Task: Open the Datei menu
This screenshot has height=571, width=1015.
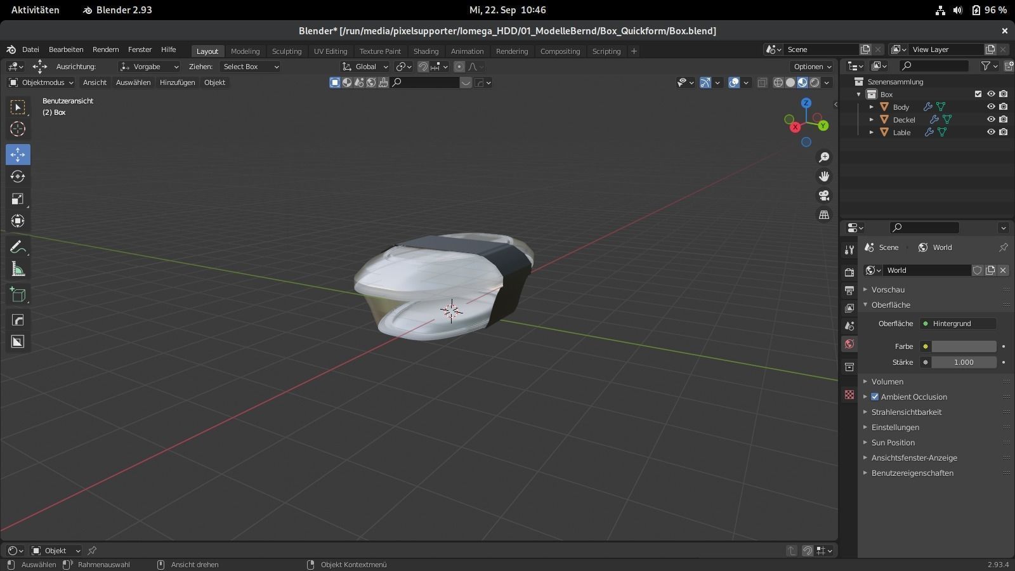Action: [30, 49]
